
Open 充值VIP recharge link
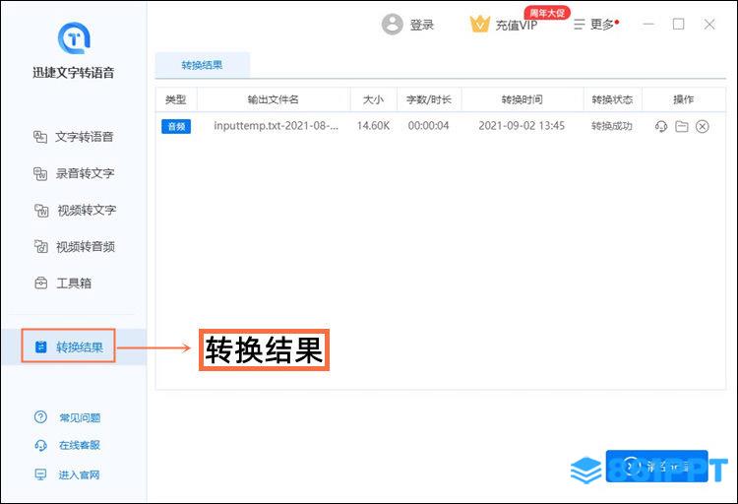click(x=517, y=25)
